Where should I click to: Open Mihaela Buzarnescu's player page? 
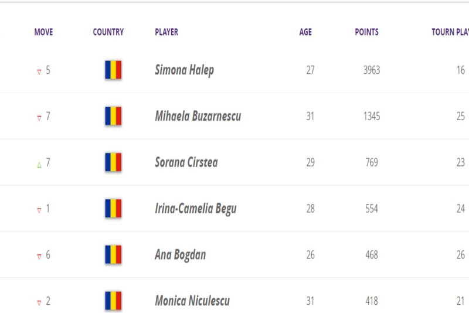[198, 116]
